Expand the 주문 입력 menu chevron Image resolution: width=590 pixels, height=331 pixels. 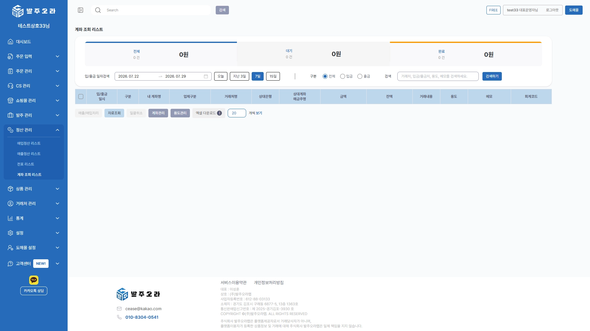[57, 56]
